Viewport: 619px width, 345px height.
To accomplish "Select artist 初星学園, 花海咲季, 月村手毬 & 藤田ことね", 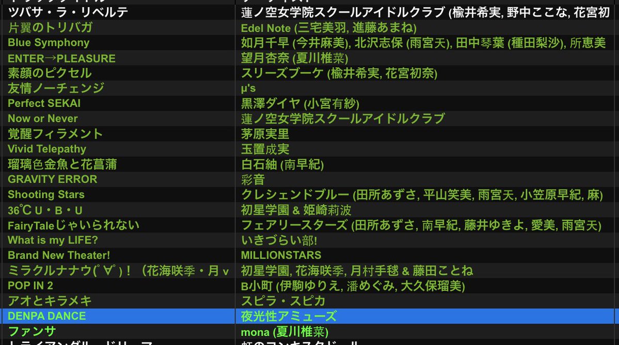I will click(x=357, y=271).
